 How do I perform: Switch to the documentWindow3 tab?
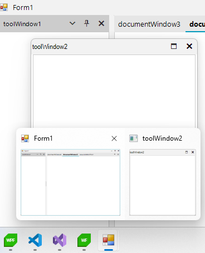149,24
